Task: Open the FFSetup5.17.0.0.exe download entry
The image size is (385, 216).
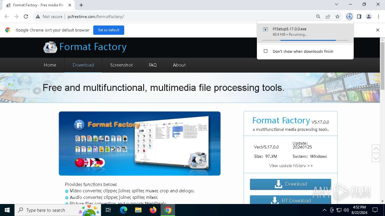Action: tap(305, 33)
